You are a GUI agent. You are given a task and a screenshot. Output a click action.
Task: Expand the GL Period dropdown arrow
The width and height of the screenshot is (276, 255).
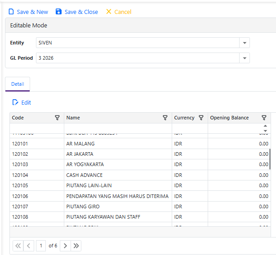click(245, 58)
